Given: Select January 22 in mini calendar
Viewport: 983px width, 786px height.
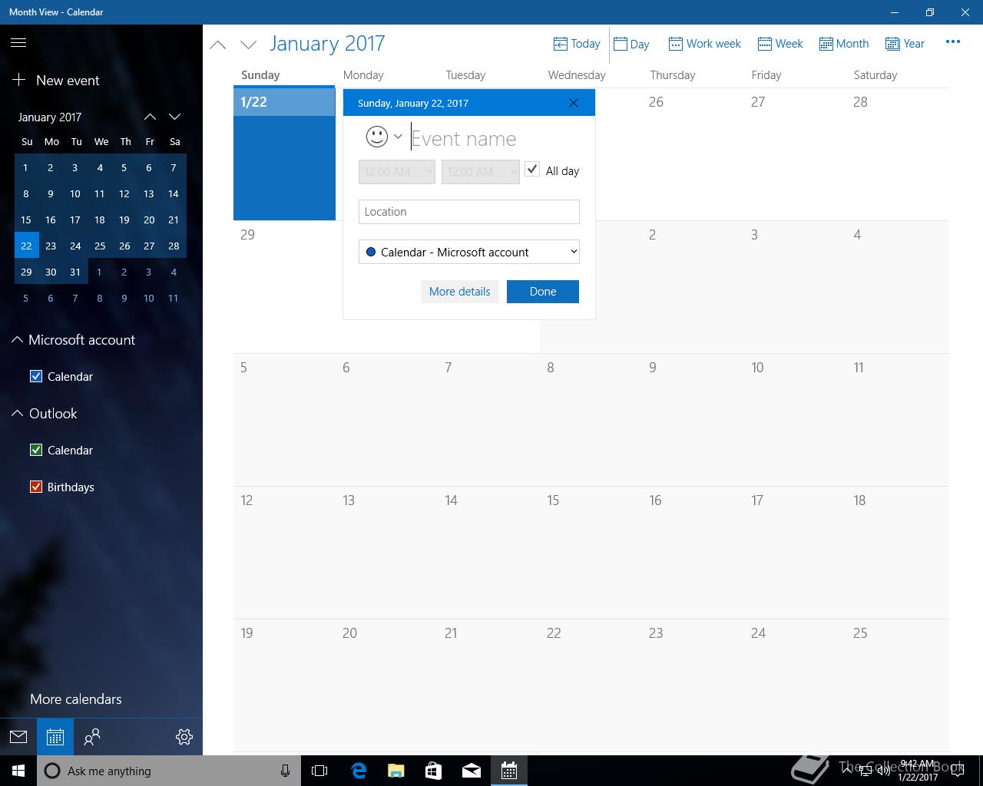Looking at the screenshot, I should 26,246.
